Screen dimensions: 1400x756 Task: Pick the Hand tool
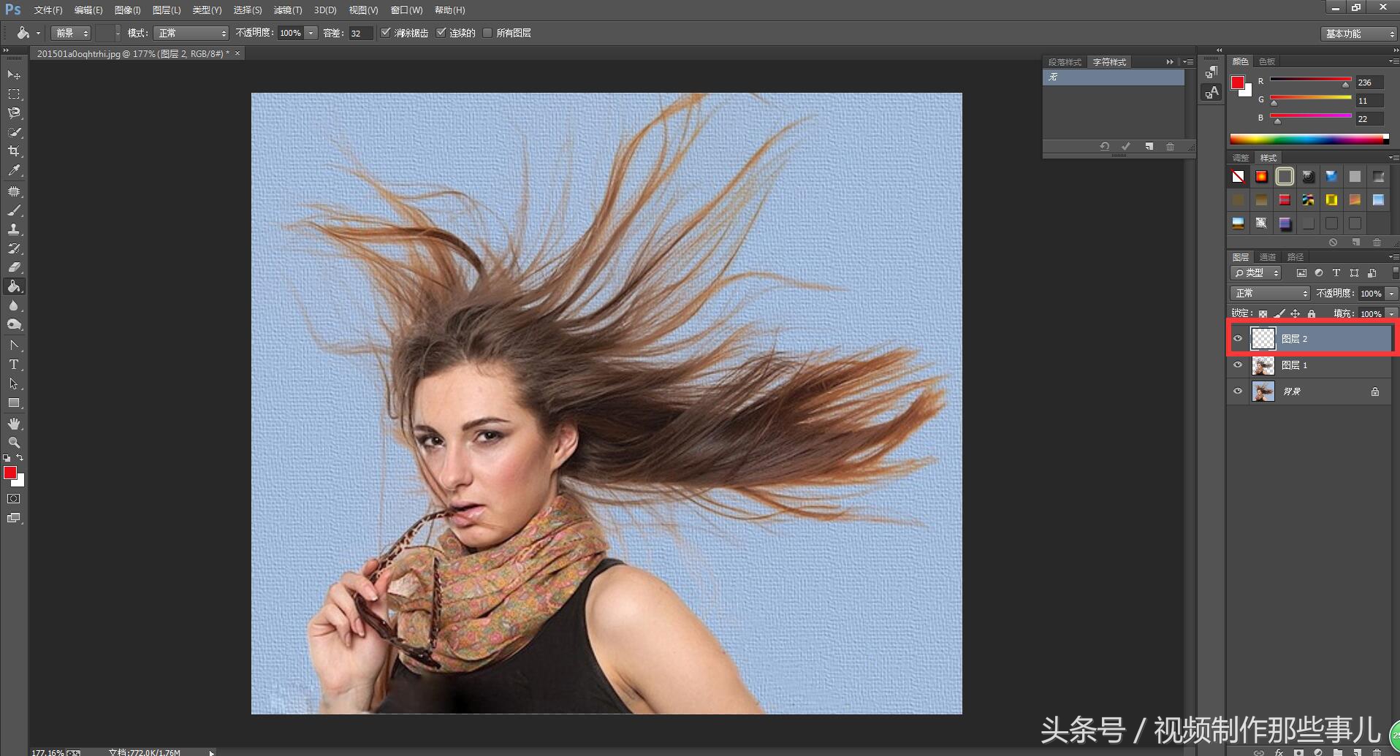pos(14,424)
